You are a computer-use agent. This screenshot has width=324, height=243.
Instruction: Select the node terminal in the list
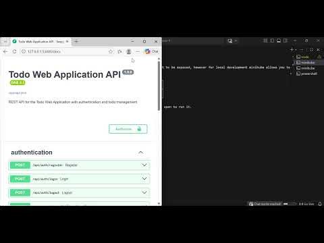pyautogui.click(x=308, y=57)
